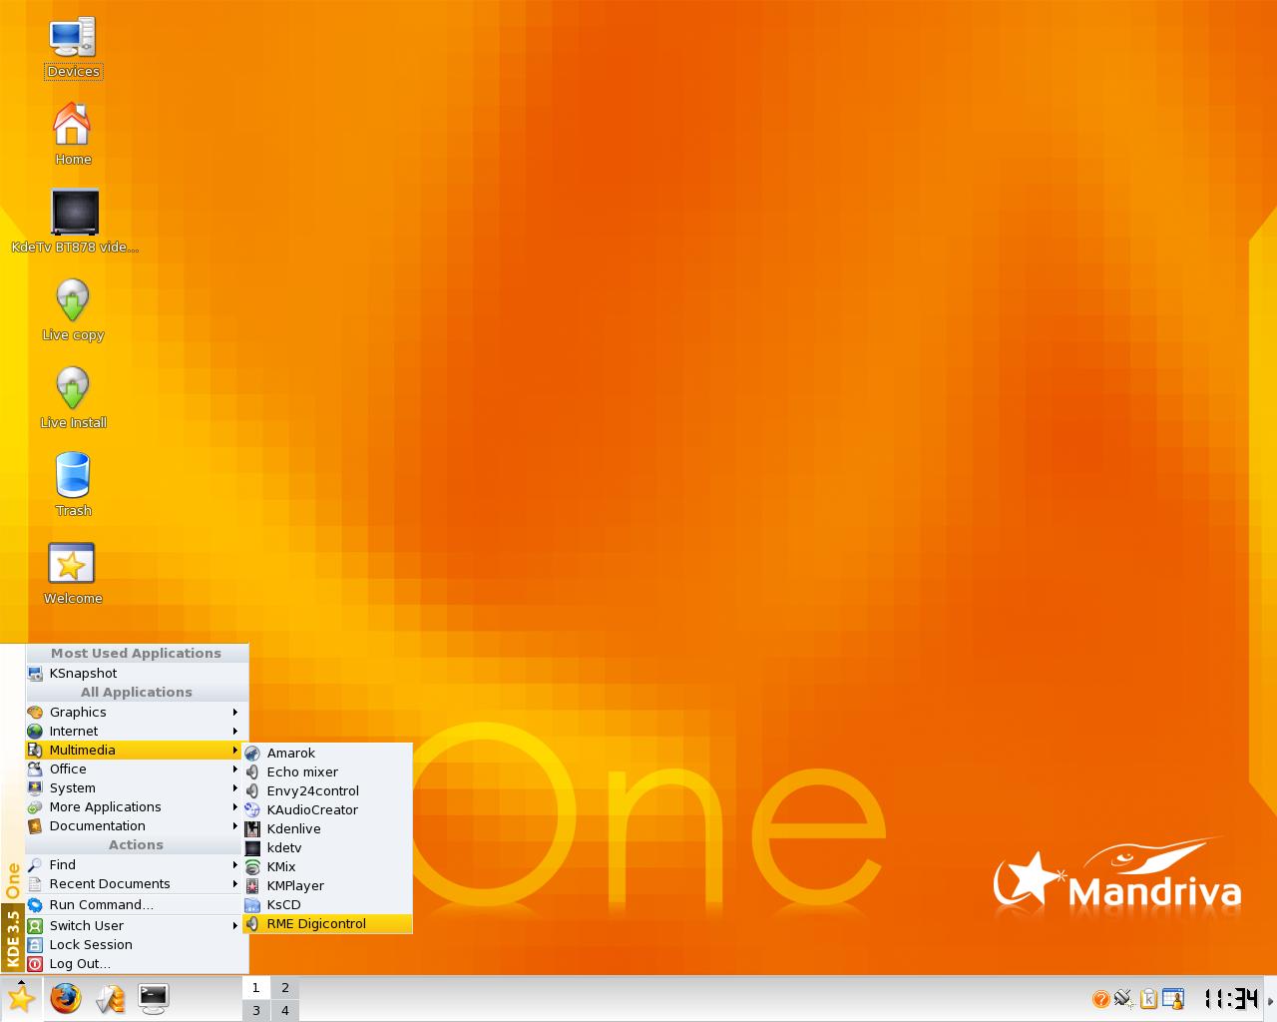The image size is (1277, 1022).
Task: Click the 11:34 panel clock
Action: (1231, 998)
